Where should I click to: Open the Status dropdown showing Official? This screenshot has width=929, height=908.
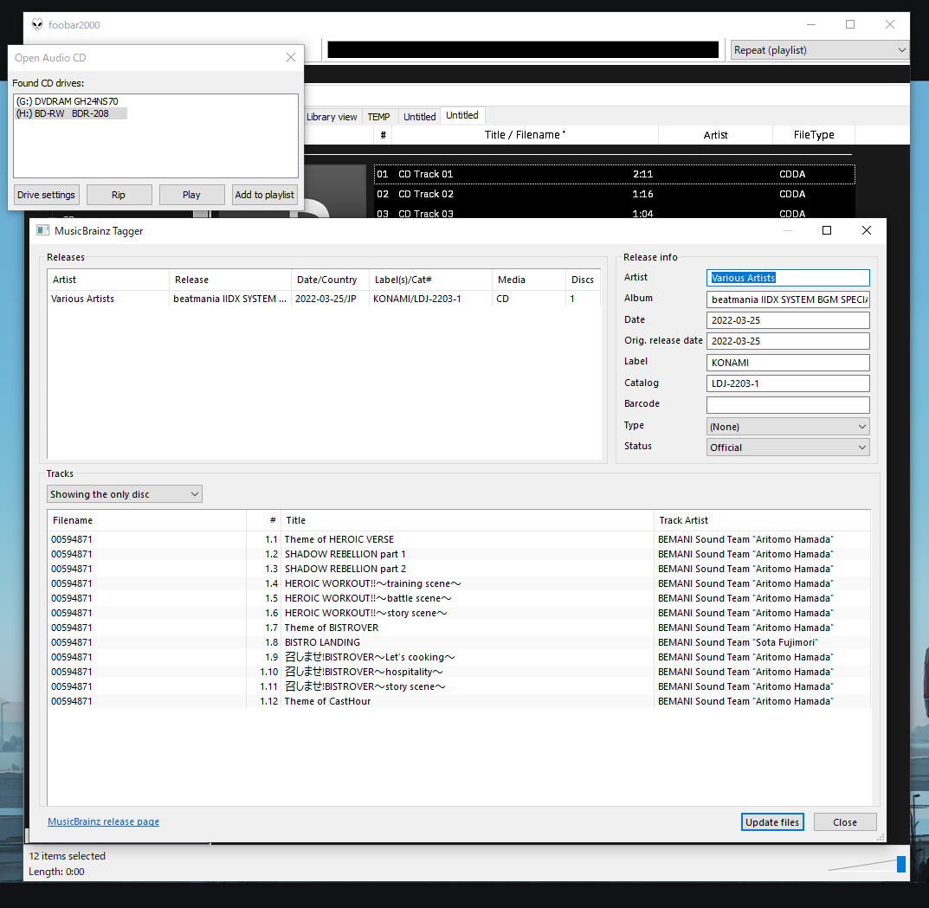pyautogui.click(x=787, y=448)
